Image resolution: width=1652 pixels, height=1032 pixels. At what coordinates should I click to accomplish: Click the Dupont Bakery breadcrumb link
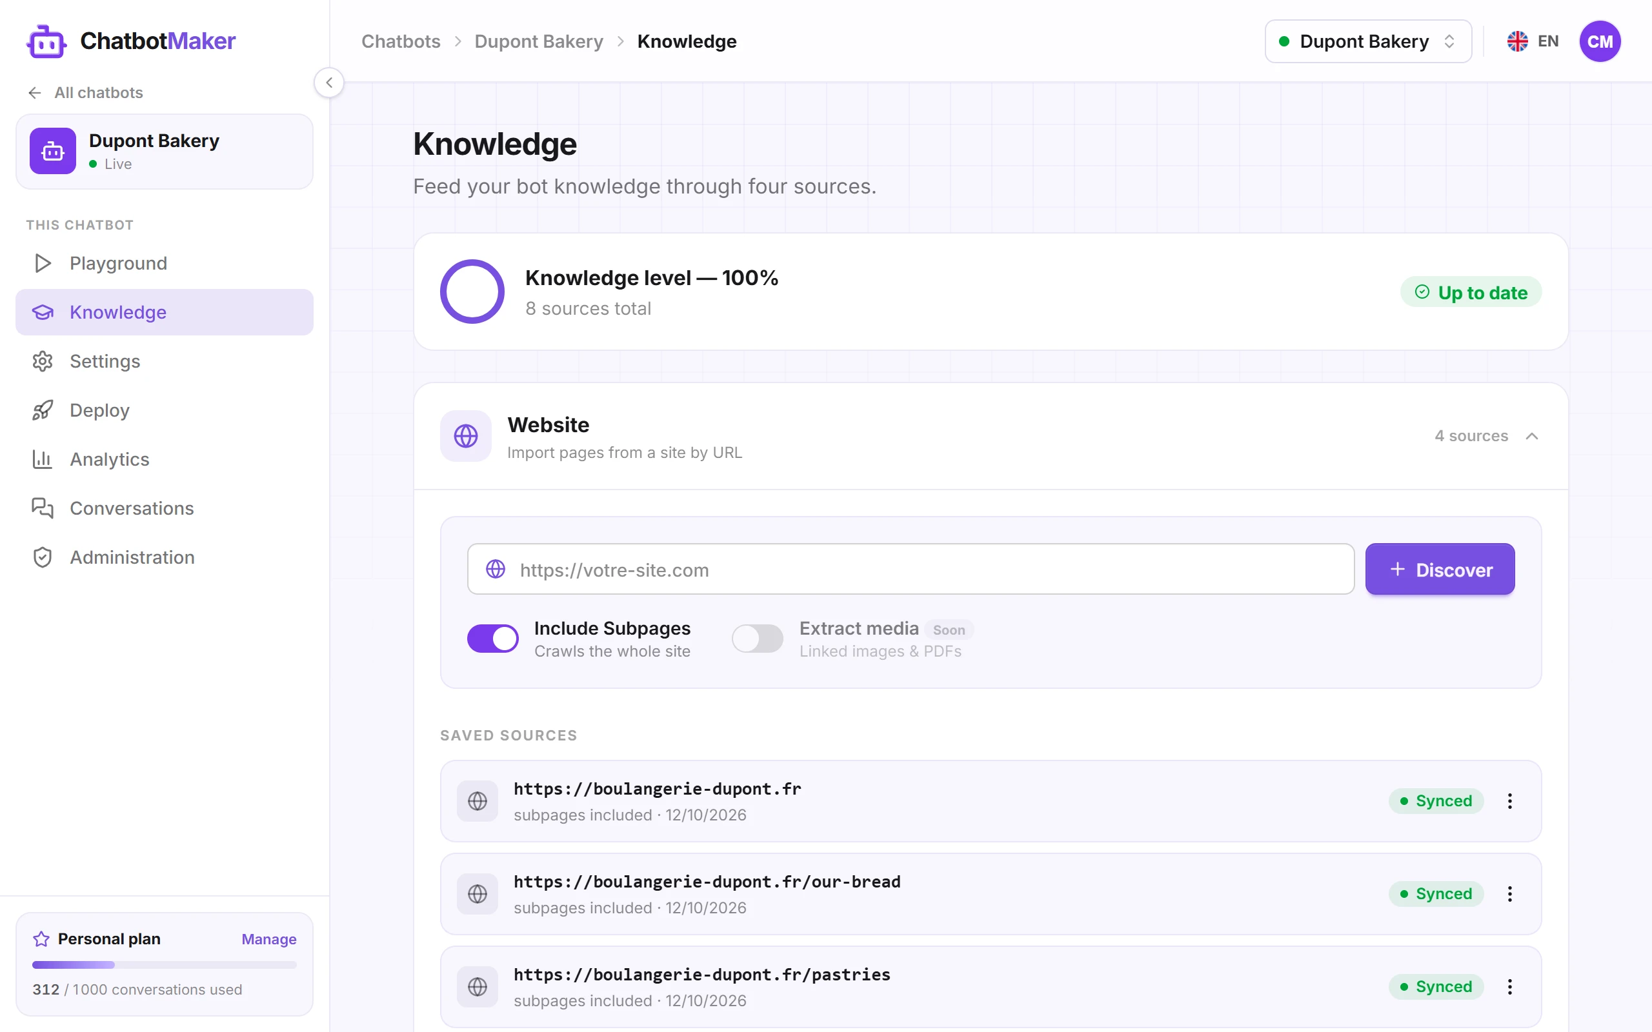point(539,42)
